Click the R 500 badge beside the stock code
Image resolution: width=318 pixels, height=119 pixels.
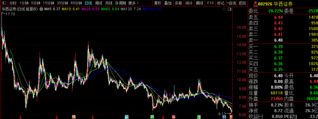tap(256, 4)
